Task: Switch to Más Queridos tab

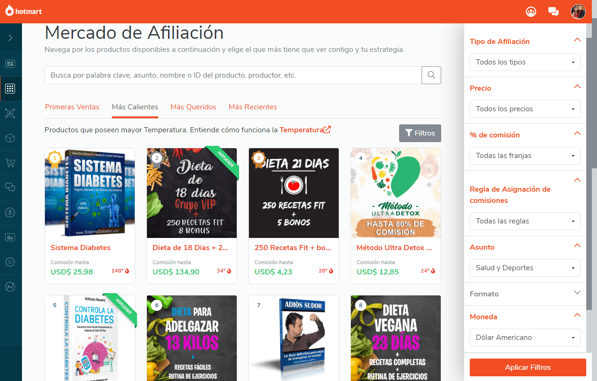Action: (x=193, y=107)
